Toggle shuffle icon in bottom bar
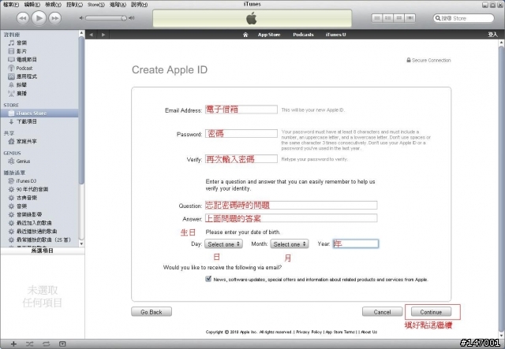Viewport: 505px width, 349px height. 30,343
